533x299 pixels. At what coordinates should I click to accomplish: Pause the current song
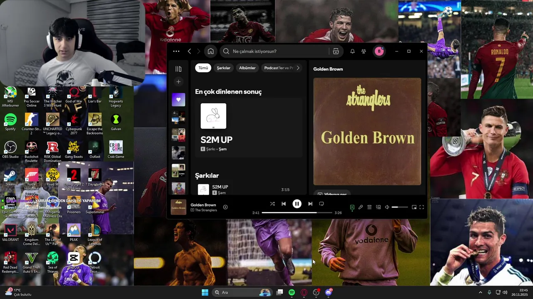(297, 204)
